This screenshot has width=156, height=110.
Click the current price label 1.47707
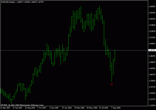click(152, 50)
